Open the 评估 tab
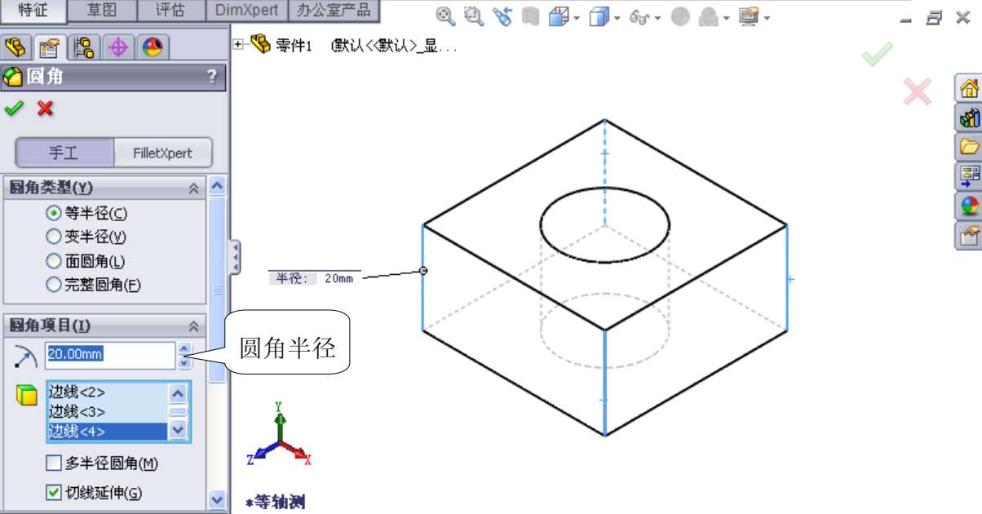 pos(170,11)
